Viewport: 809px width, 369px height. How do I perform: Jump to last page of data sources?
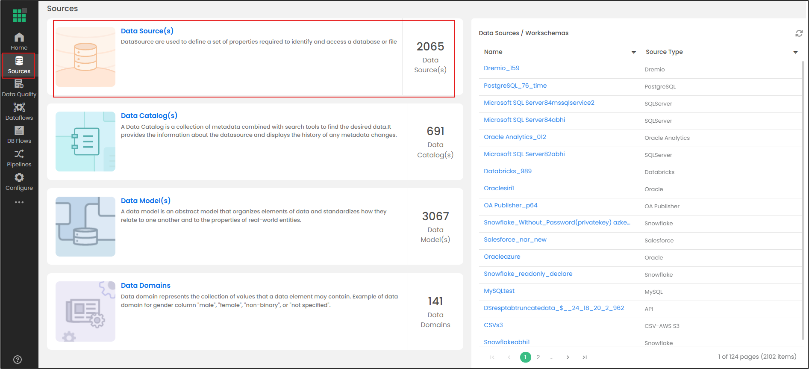click(x=584, y=357)
